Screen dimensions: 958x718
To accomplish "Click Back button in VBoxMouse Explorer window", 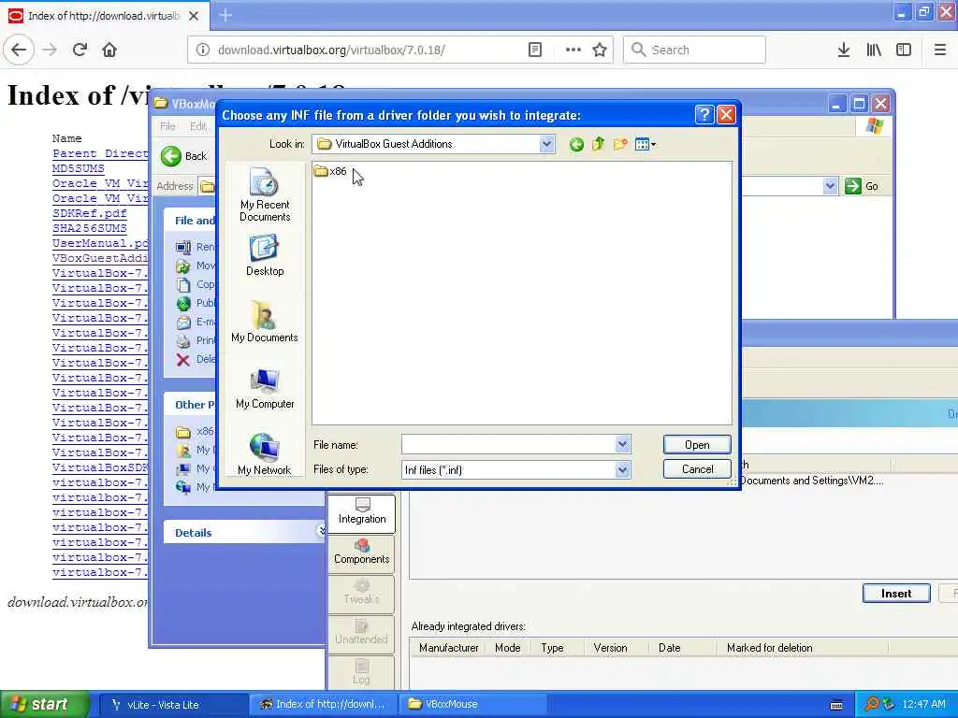I will pos(184,156).
